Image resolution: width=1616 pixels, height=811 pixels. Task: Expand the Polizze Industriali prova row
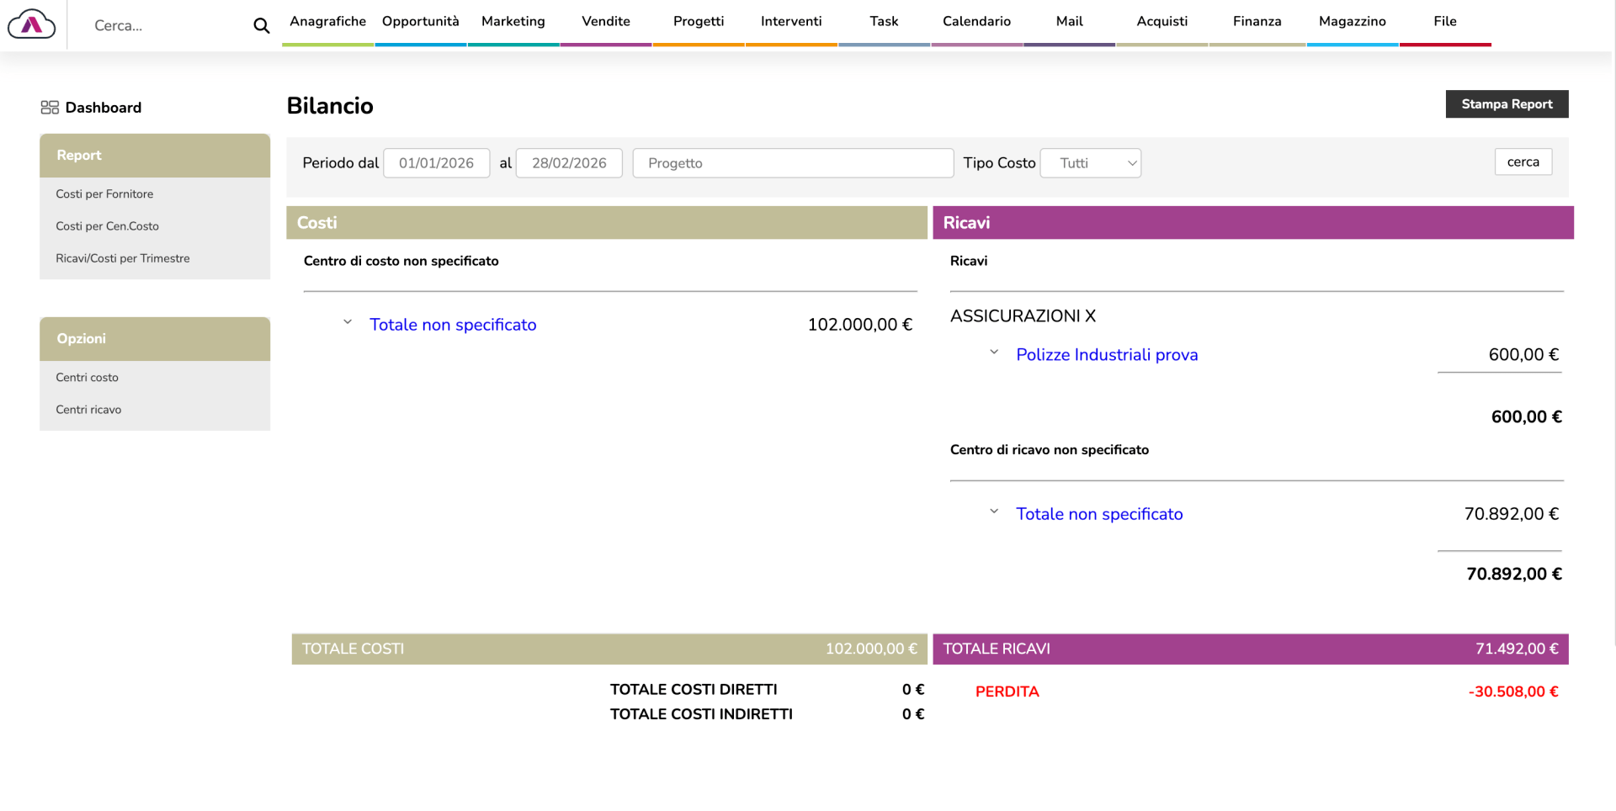(x=994, y=353)
